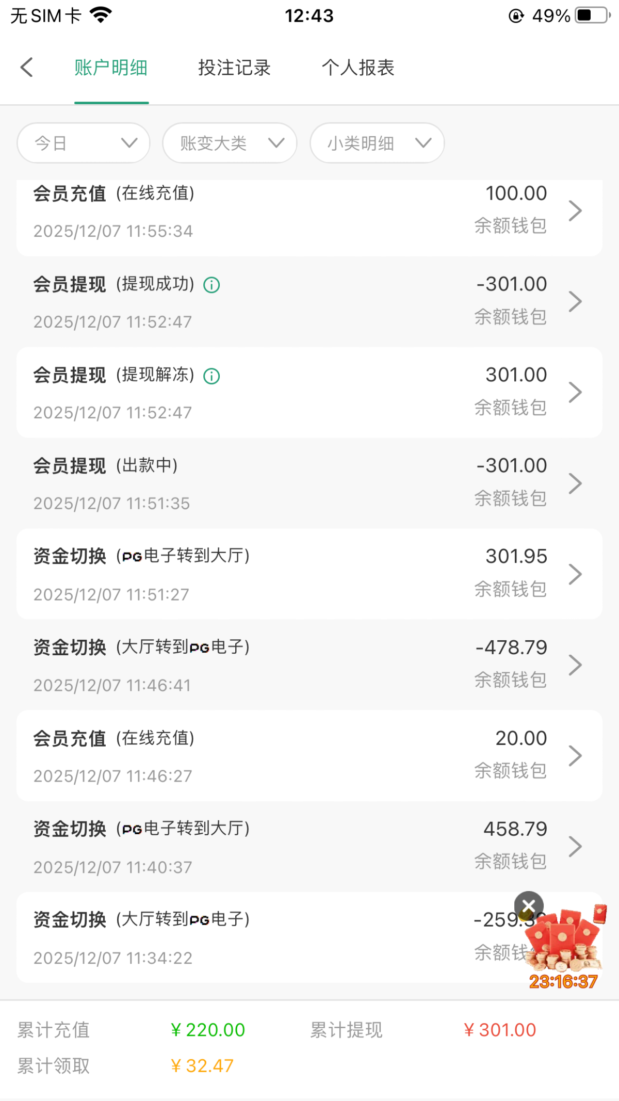Open chevron for 100.00 recharge entry
Image resolution: width=619 pixels, height=1101 pixels.
575,211
